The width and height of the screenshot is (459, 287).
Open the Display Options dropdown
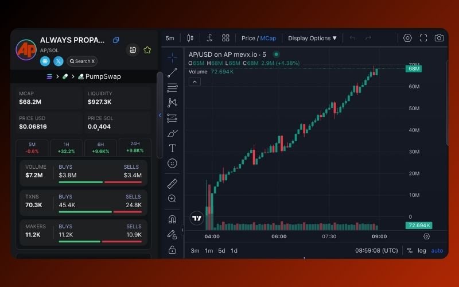point(312,38)
